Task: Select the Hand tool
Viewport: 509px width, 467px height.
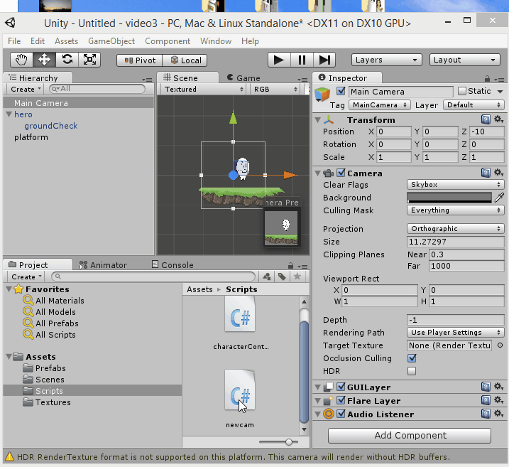Action: 21,60
